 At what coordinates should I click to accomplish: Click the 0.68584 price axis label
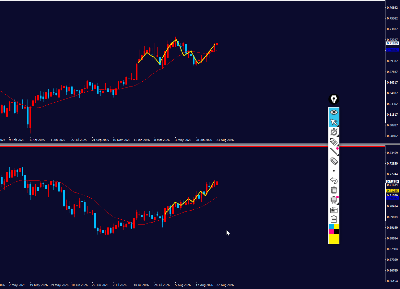pos(393,238)
